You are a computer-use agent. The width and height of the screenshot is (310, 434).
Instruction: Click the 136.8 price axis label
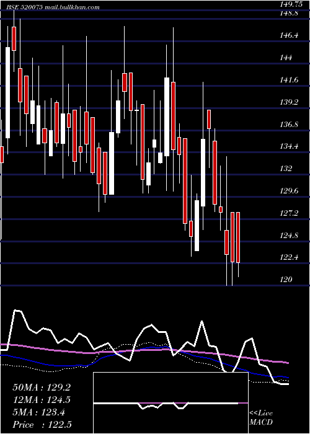tap(290, 125)
